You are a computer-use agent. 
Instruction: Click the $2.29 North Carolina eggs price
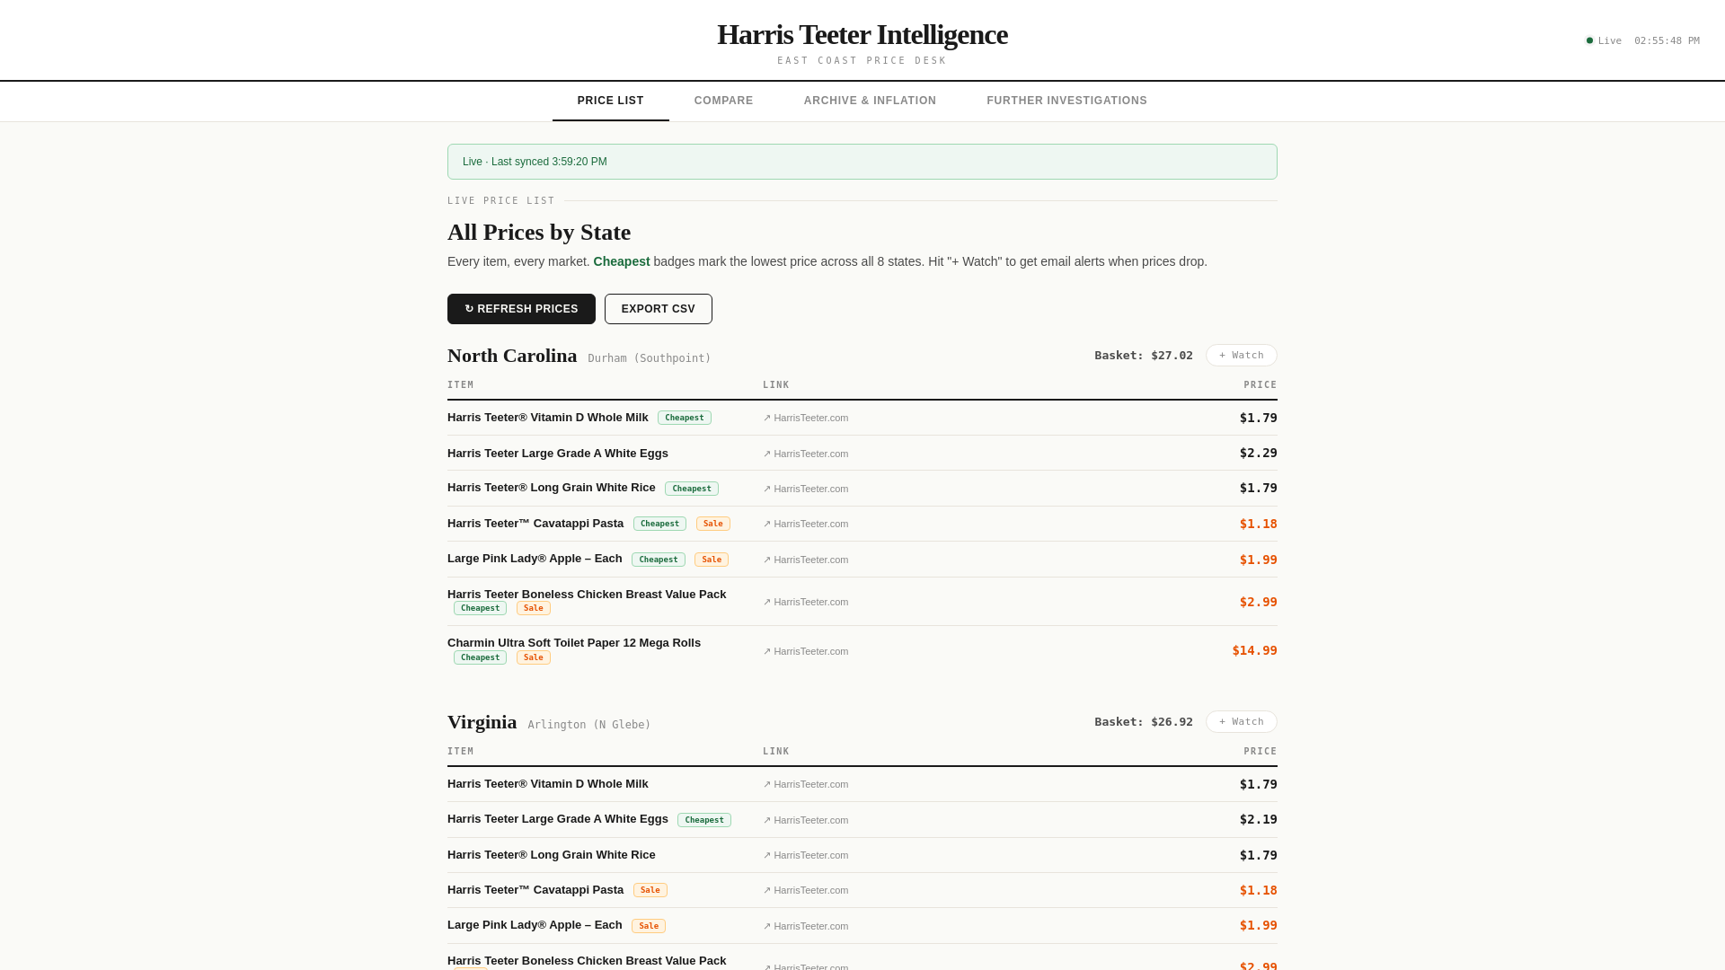coord(1258,453)
